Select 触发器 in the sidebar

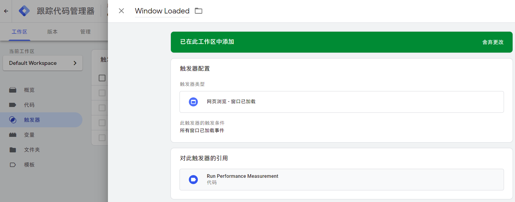point(41,120)
